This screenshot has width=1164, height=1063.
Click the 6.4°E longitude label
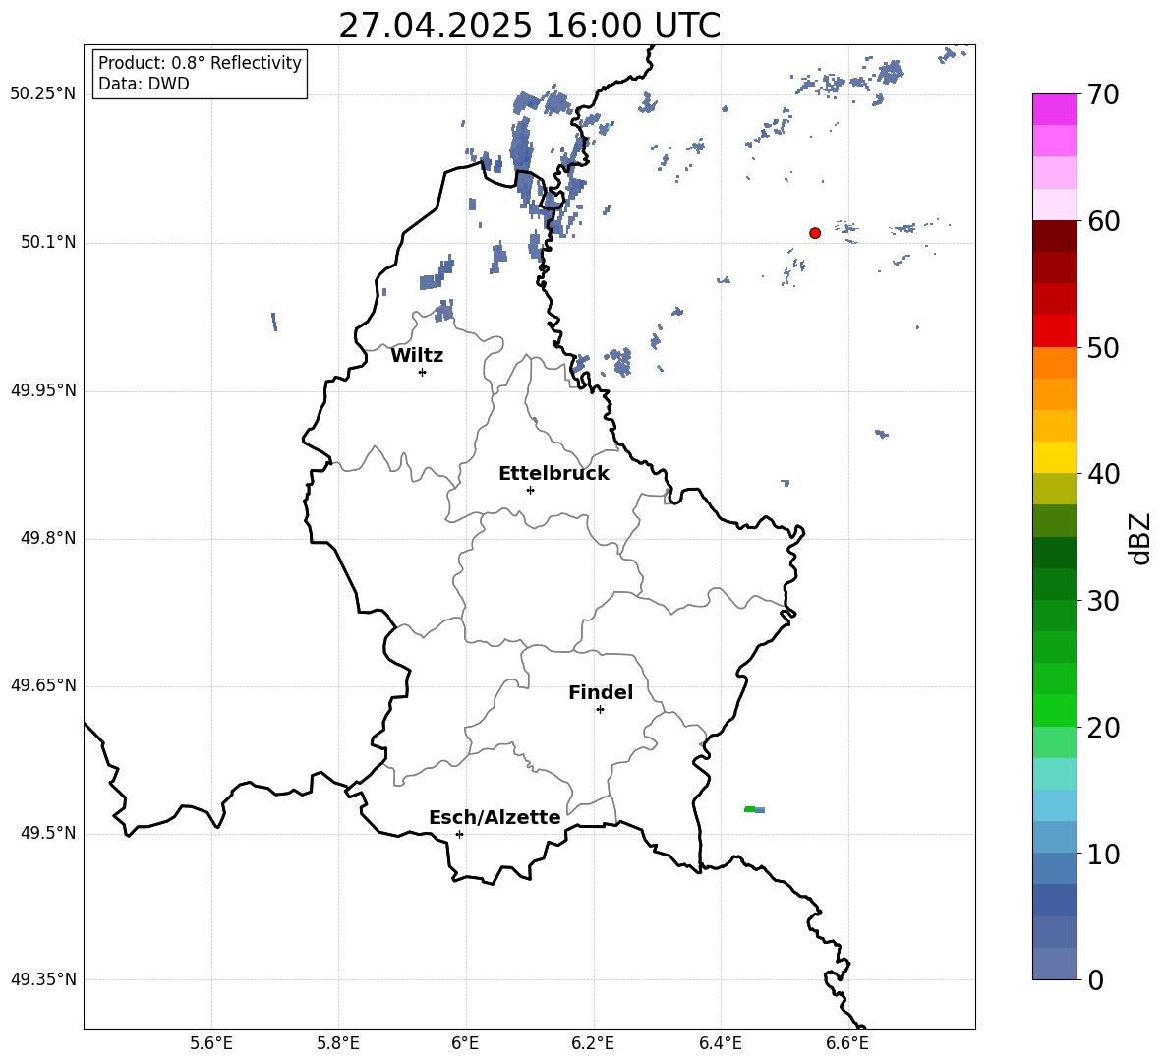point(720,1043)
